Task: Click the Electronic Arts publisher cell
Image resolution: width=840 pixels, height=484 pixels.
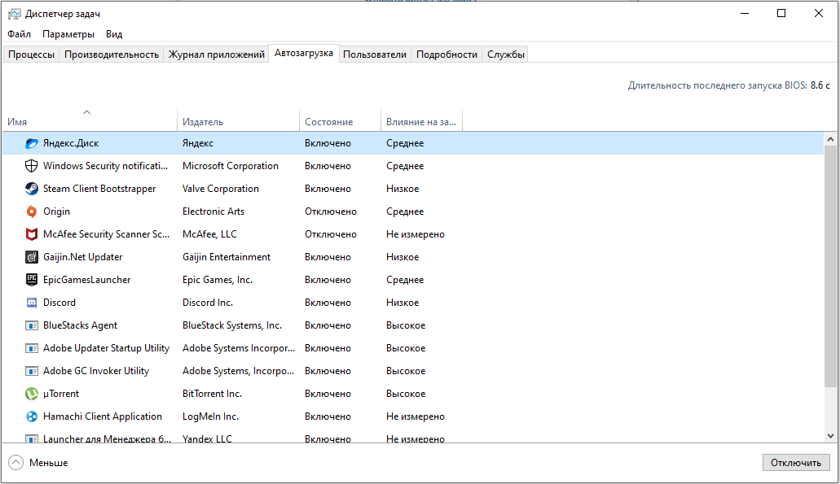Action: pyautogui.click(x=213, y=211)
